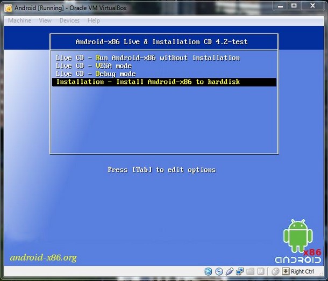Click the hard disk activity status icon
This screenshot has height=281, width=328.
[208, 271]
